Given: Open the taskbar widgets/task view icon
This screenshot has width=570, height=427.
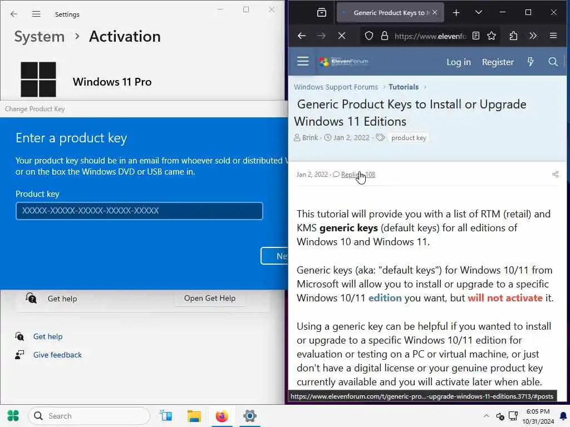Looking at the screenshot, I should pyautogui.click(x=166, y=416).
